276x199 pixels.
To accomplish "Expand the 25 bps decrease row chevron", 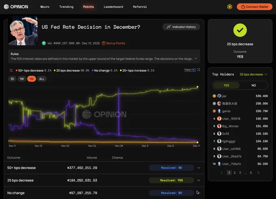I will 198,180.
